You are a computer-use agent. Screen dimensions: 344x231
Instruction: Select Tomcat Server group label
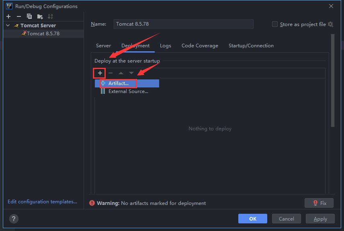tap(38, 26)
